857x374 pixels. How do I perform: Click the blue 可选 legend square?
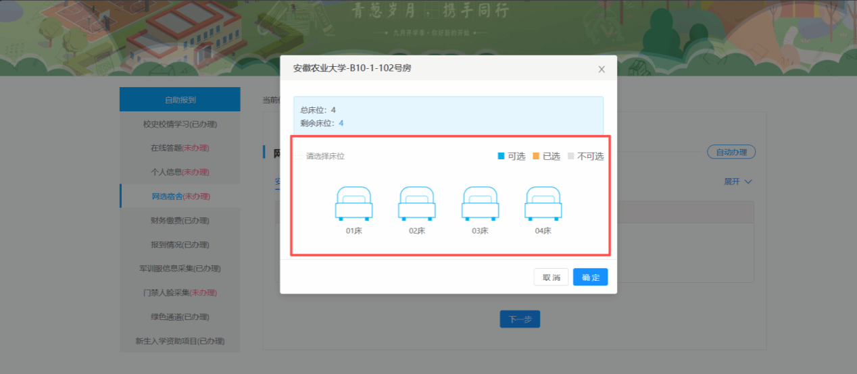click(501, 156)
